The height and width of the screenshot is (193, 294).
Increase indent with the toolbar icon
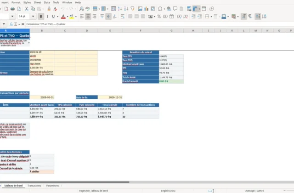(x=193, y=17)
